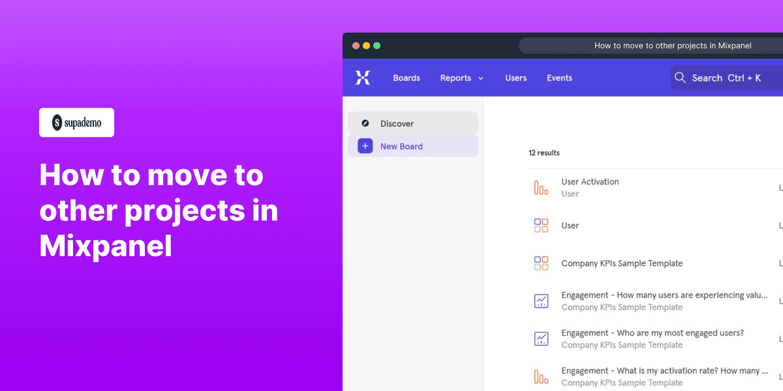Switch to the Events section

coord(559,78)
